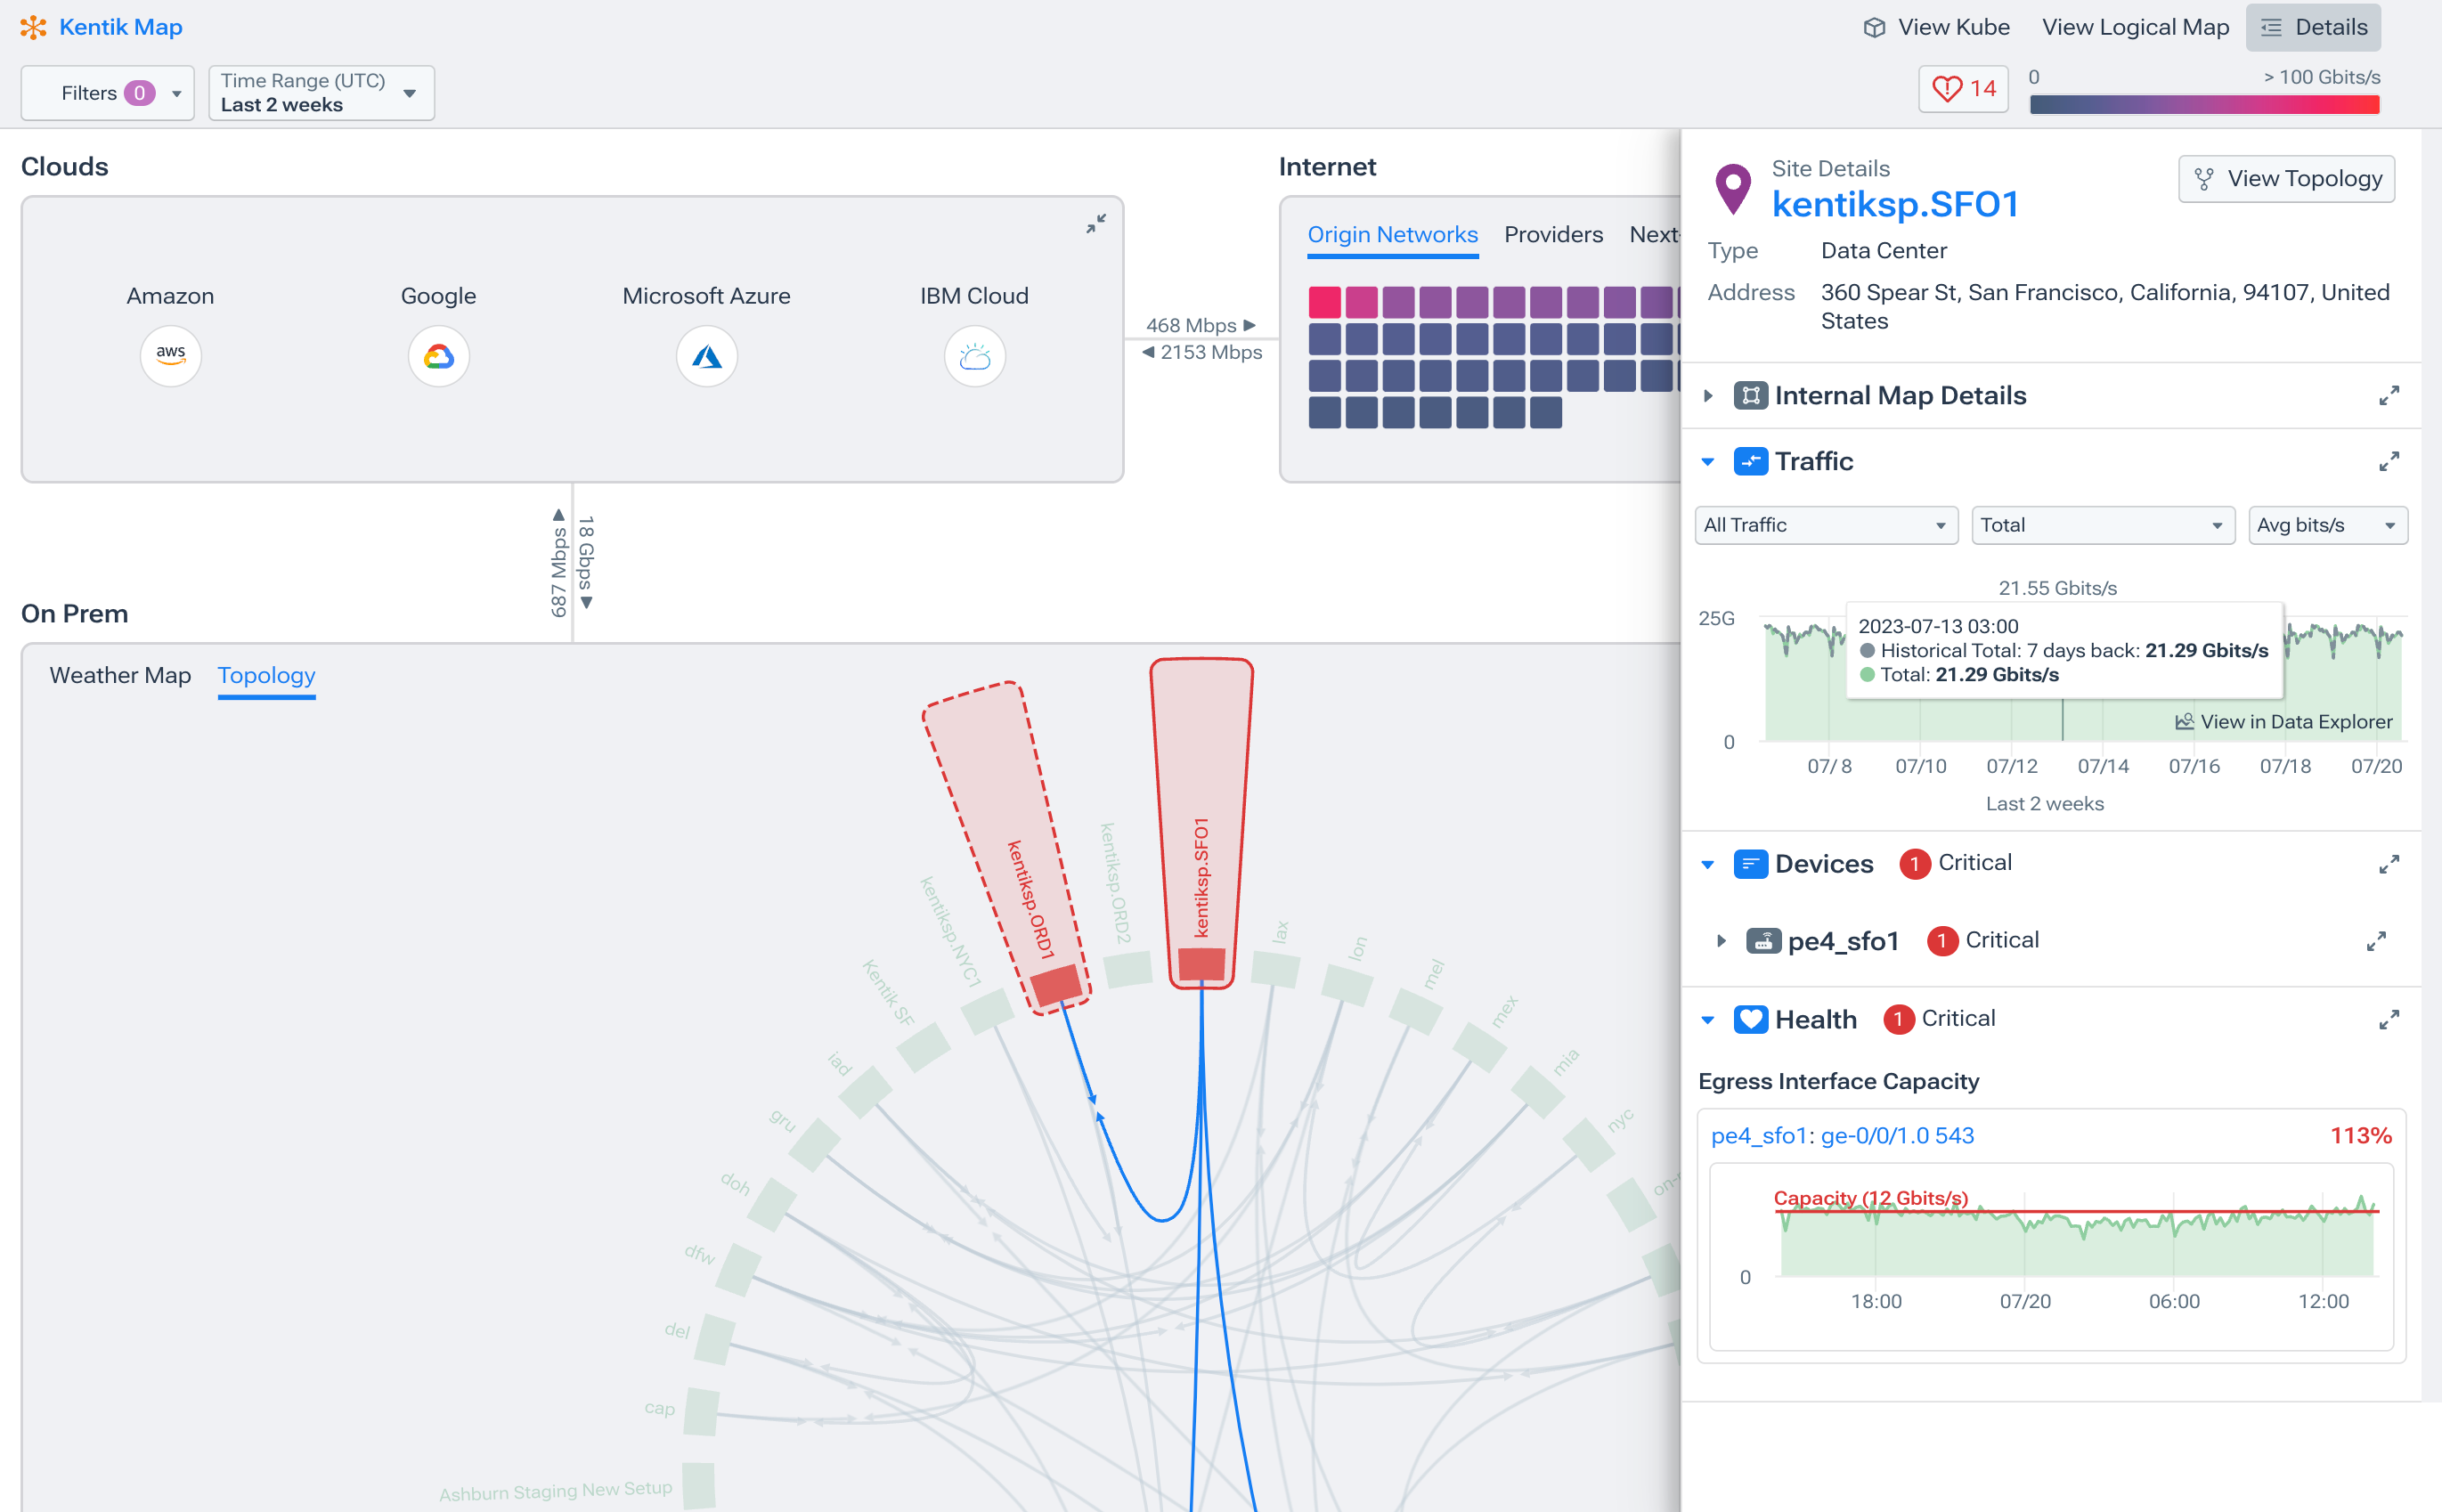Screen dimensions: 2442x1512
Task: Click the Devices panel list icon
Action: pos(1749,863)
